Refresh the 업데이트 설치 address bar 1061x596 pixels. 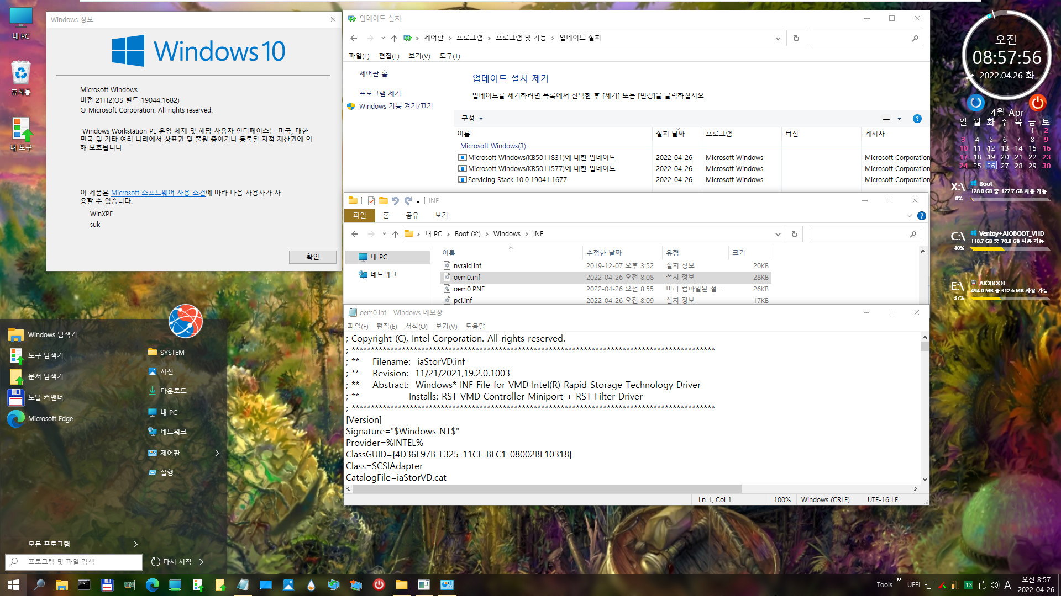796,38
